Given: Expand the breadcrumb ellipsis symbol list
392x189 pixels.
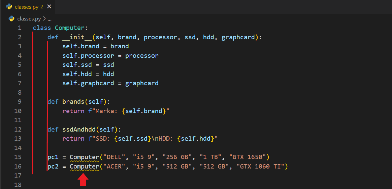Looking at the screenshot, I should click(x=50, y=19).
